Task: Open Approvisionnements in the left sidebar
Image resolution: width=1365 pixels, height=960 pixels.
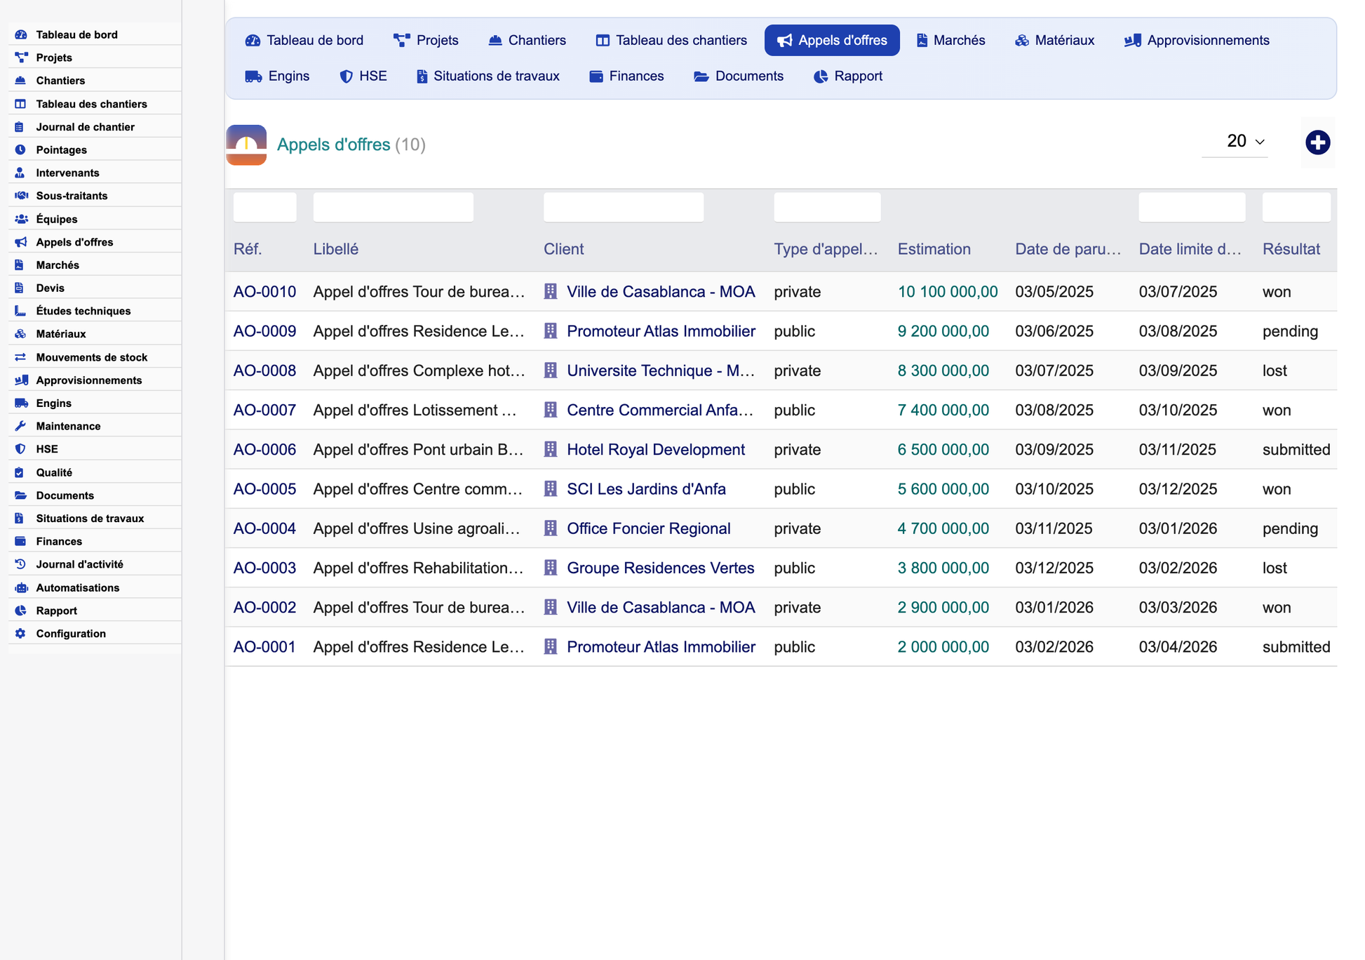Action: point(89,380)
